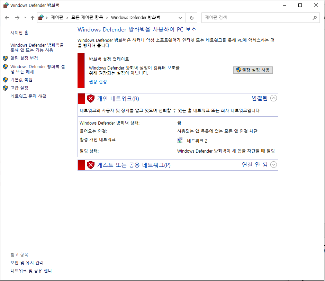Screen dimensions: 325x281
Task: Open 고급 설정 link
Action: click(x=19, y=88)
